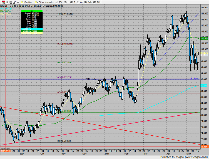Screen dimensions: 209x159
Task: Switch to the 5 minute interval
Action: point(73,2)
